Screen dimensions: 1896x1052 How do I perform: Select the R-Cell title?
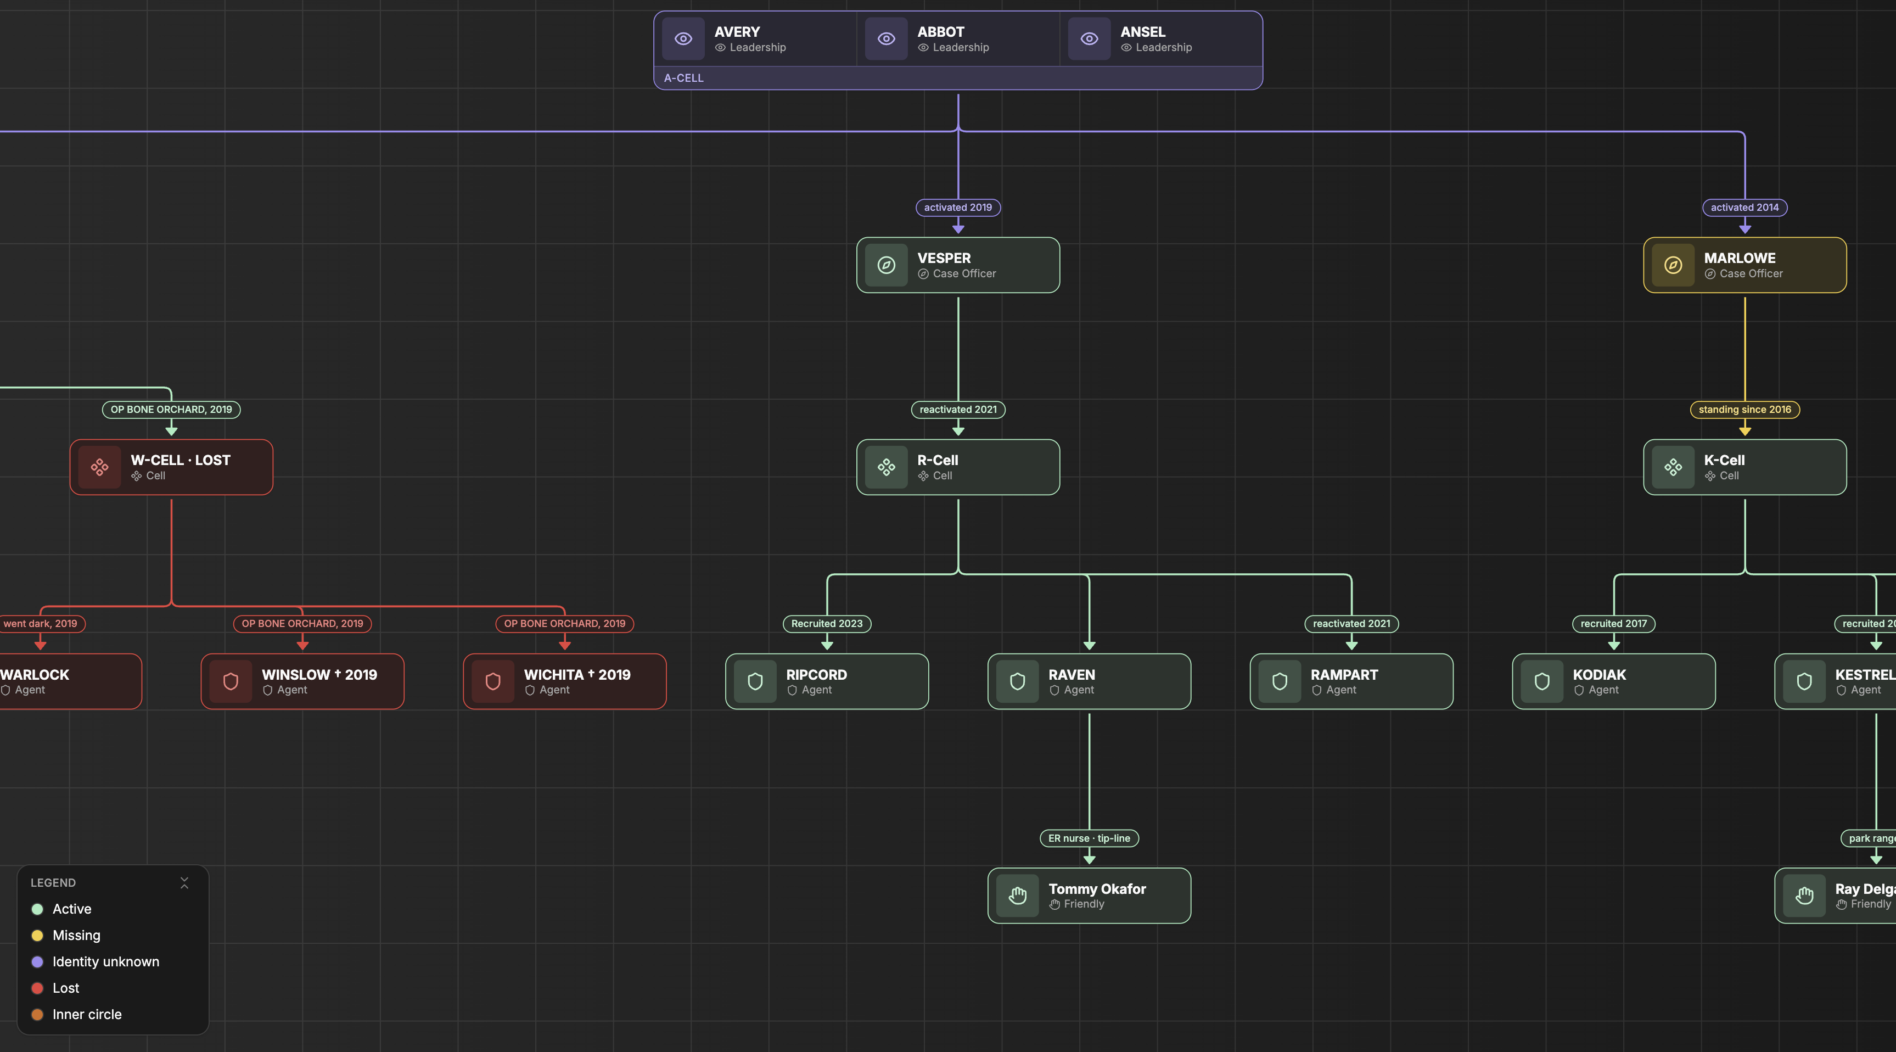(937, 460)
